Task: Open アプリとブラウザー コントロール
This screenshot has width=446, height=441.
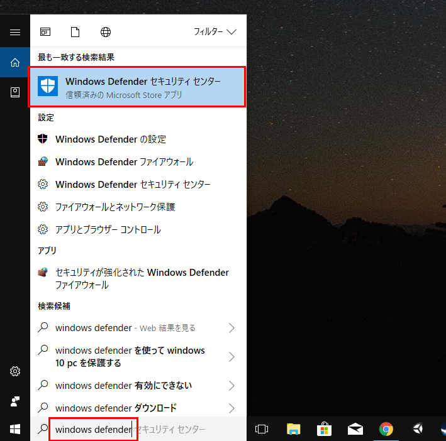Action: 137,229
